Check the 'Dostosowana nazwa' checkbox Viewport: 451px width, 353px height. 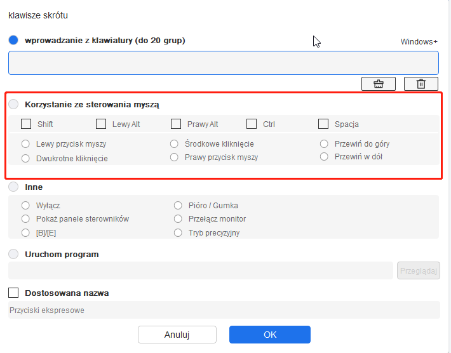(x=13, y=293)
